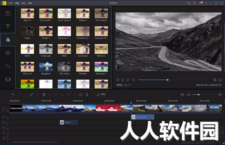Viewport: 225px width, 145px height.
Task: Click the previous frame button
Action: pyautogui.click(x=118, y=80)
